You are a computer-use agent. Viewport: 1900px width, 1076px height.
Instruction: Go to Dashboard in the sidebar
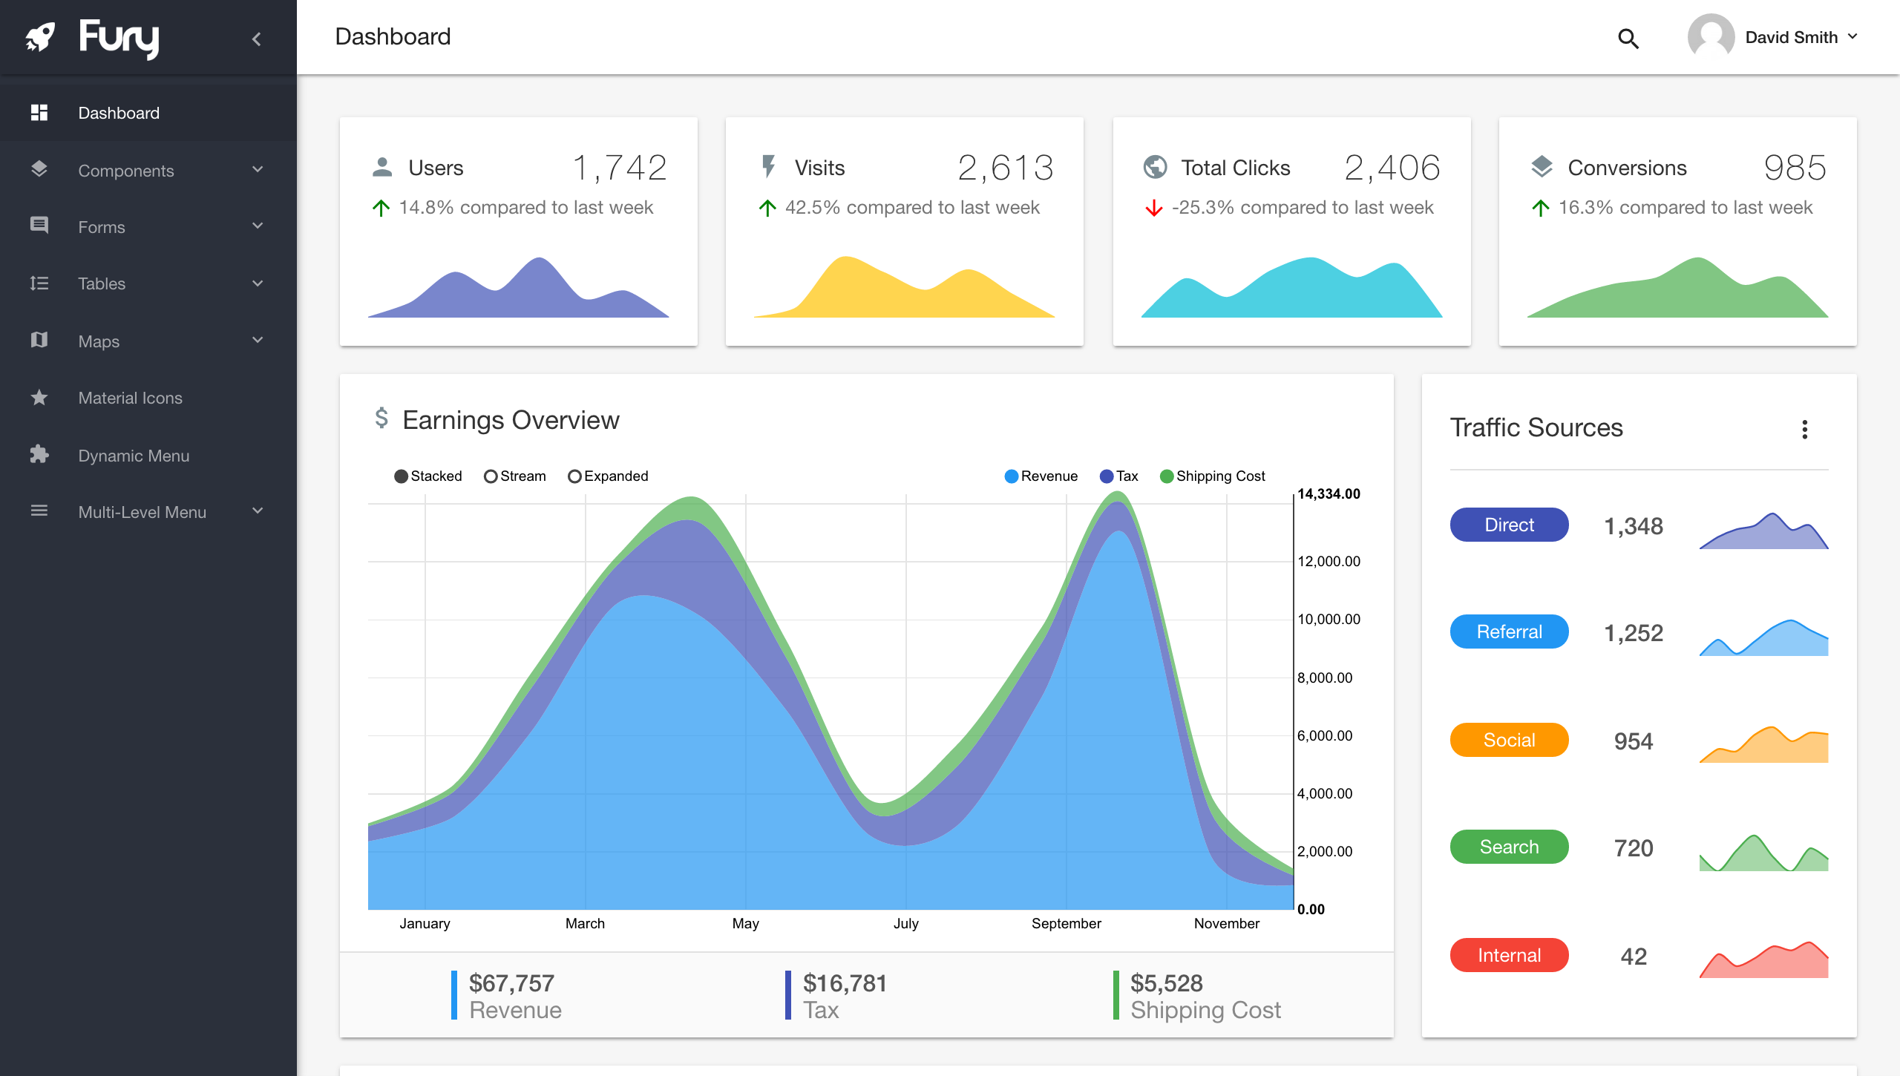coord(119,113)
